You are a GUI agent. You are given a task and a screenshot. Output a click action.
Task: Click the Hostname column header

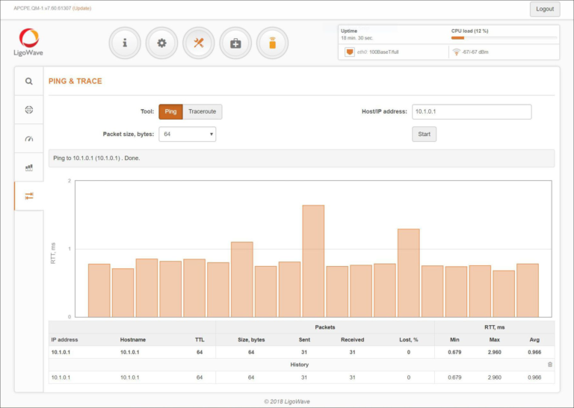tap(133, 339)
